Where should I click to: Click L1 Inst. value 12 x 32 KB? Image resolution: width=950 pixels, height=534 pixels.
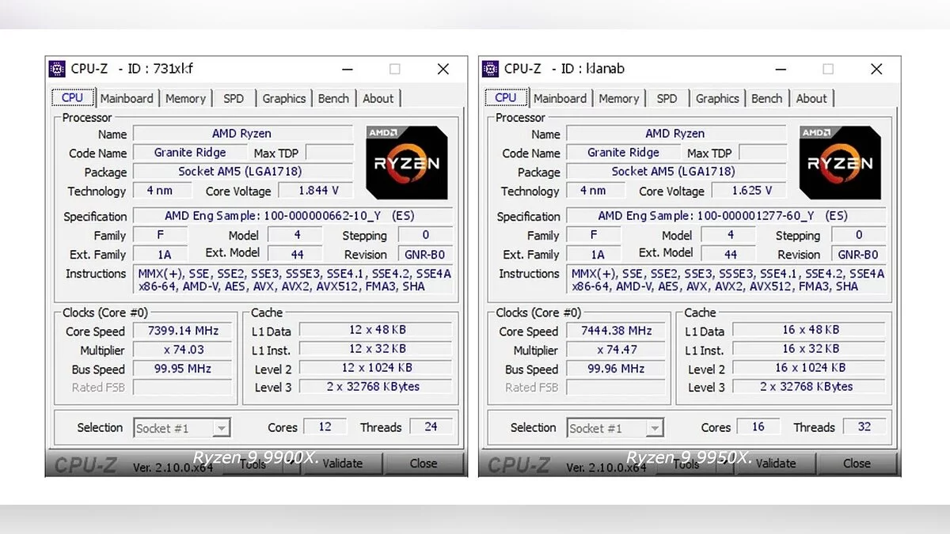click(x=375, y=349)
